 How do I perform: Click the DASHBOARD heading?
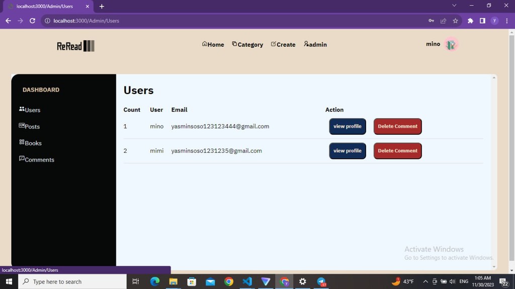pyautogui.click(x=41, y=89)
